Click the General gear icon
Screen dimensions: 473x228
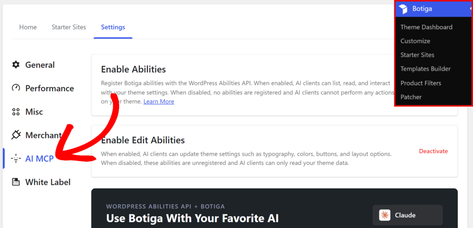[16, 65]
